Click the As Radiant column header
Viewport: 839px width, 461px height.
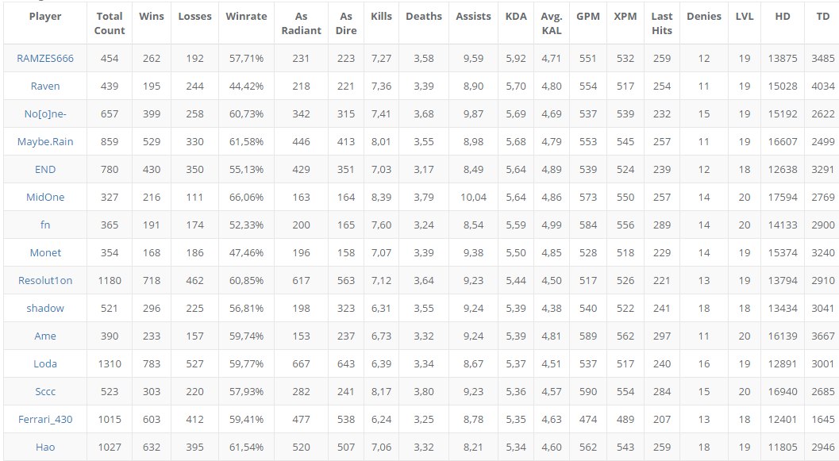pyautogui.click(x=301, y=23)
